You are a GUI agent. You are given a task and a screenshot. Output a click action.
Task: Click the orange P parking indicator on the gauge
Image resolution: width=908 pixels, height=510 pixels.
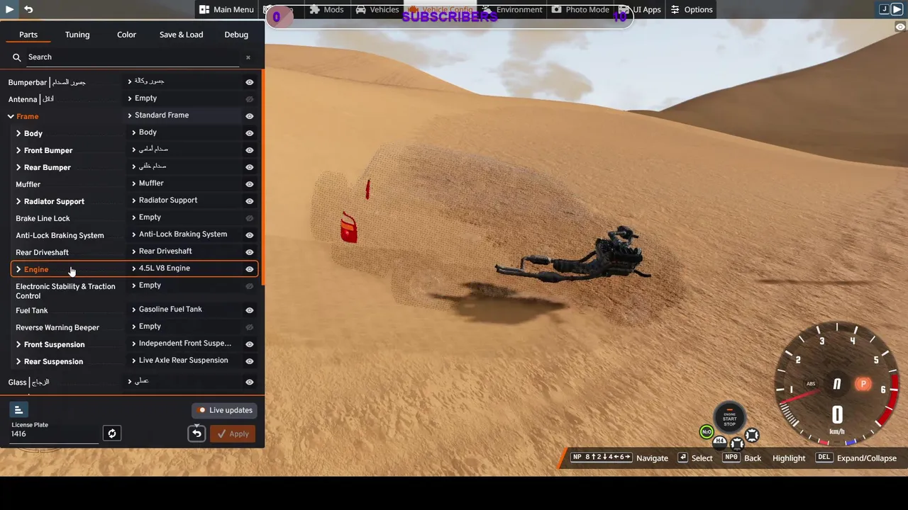863,384
